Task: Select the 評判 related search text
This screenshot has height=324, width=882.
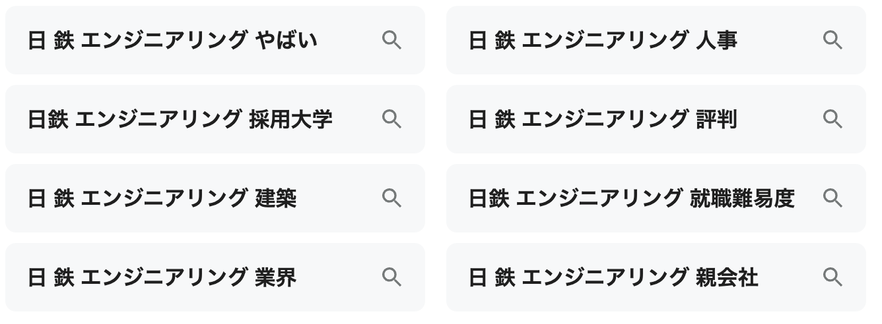Action: click(x=603, y=120)
